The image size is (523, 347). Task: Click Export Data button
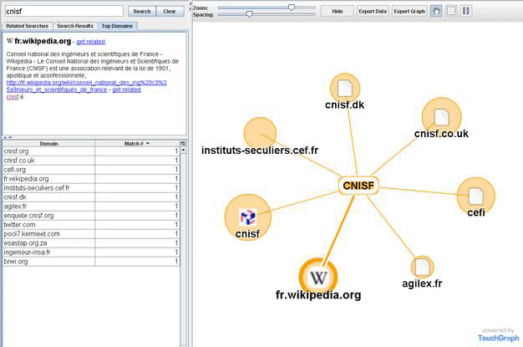(373, 11)
